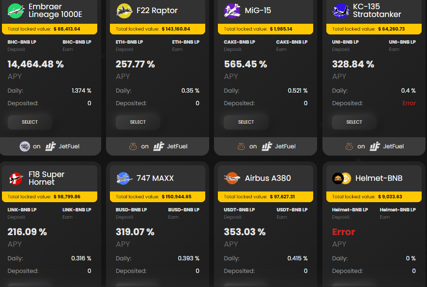
Task: Click the MiG-15 title
Action: (258, 11)
